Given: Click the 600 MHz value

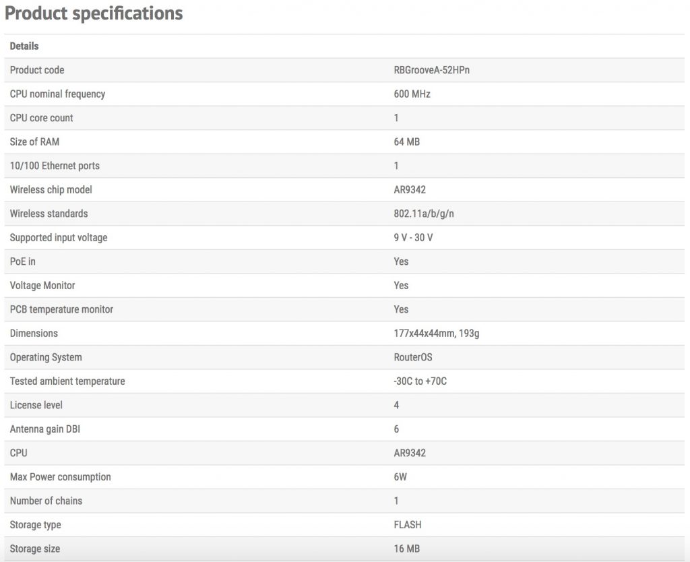Looking at the screenshot, I should pos(412,94).
